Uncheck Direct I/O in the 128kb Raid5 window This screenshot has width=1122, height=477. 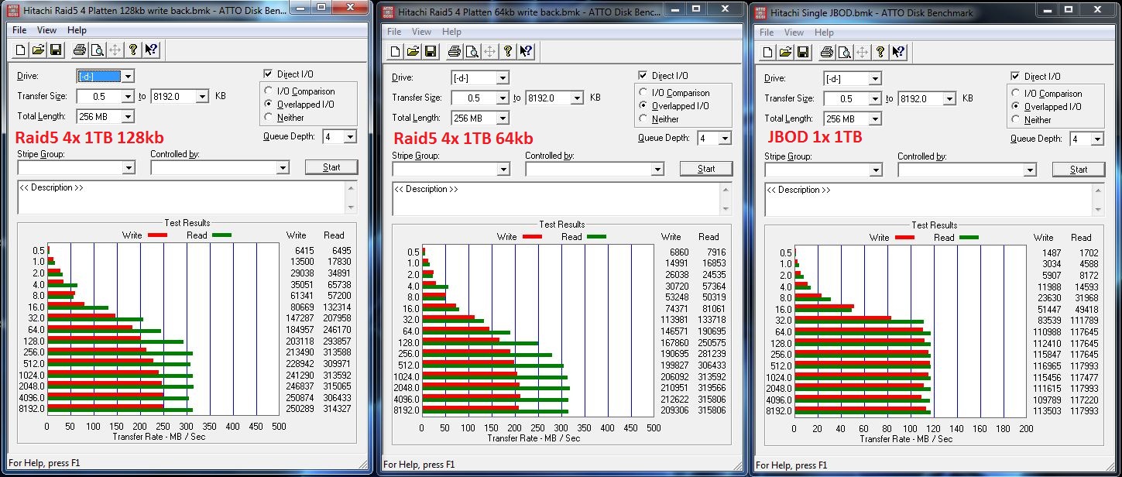267,74
